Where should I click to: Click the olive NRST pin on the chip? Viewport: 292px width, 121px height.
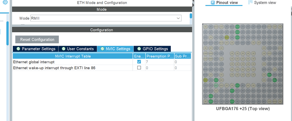(205, 80)
